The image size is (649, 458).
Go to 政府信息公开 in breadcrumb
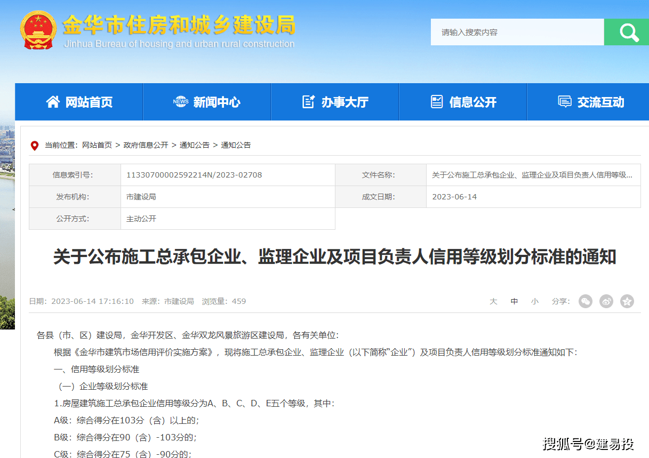(x=146, y=145)
